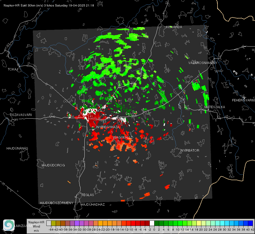The width and height of the screenshot is (255, 234).
Task: Select the olive swatch between -64 and -42
Action: 53,223
